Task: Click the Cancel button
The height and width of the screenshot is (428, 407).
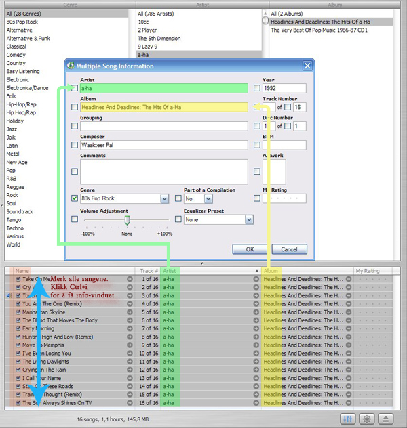Action: point(289,249)
